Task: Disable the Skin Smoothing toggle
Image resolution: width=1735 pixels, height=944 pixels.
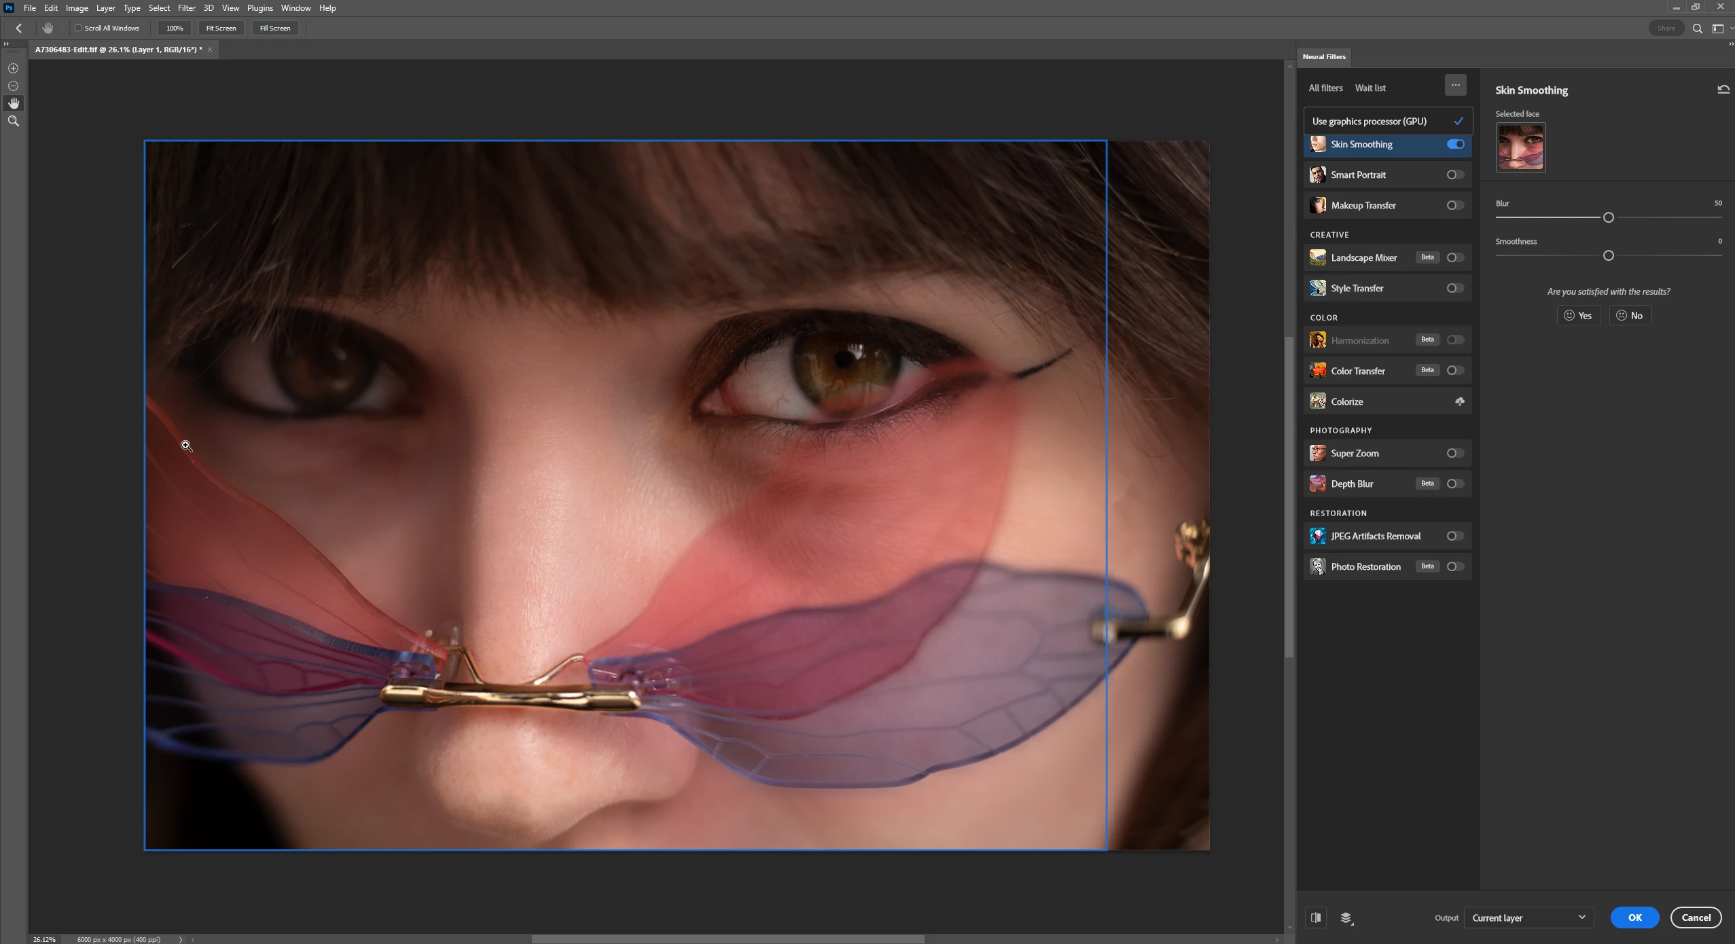Action: (x=1455, y=145)
